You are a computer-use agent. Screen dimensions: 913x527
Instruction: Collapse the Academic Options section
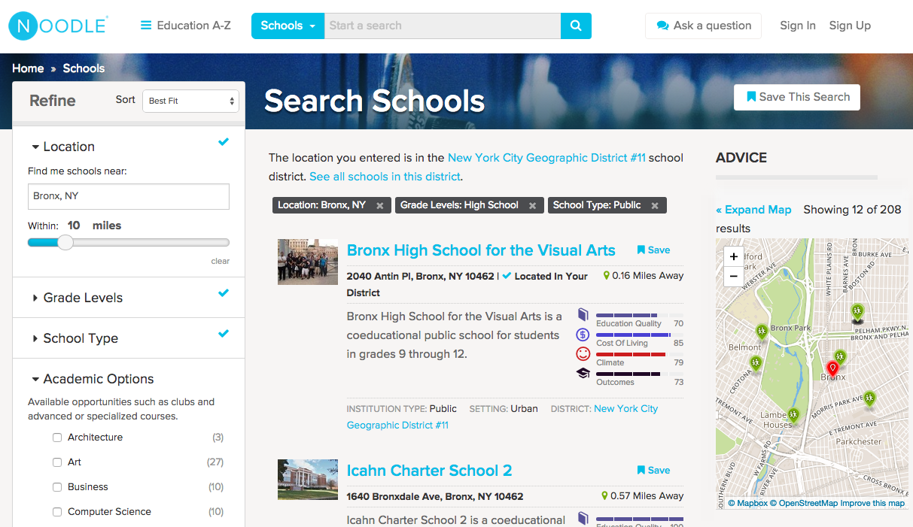point(93,379)
